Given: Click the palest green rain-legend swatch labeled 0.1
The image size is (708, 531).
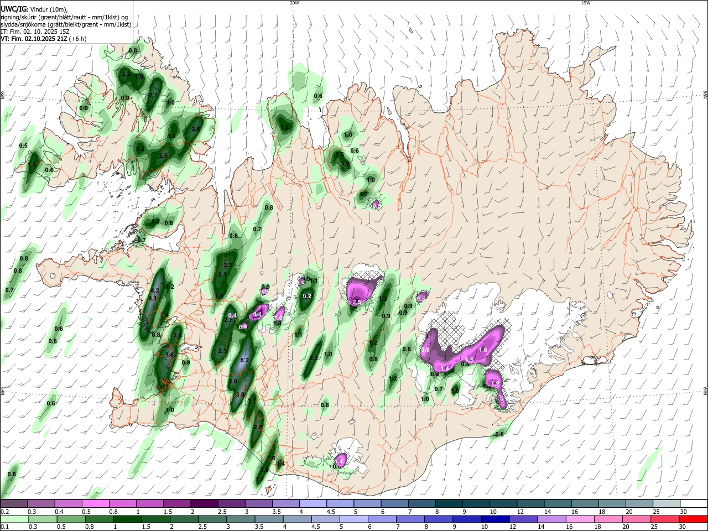Looking at the screenshot, I should coord(14,519).
